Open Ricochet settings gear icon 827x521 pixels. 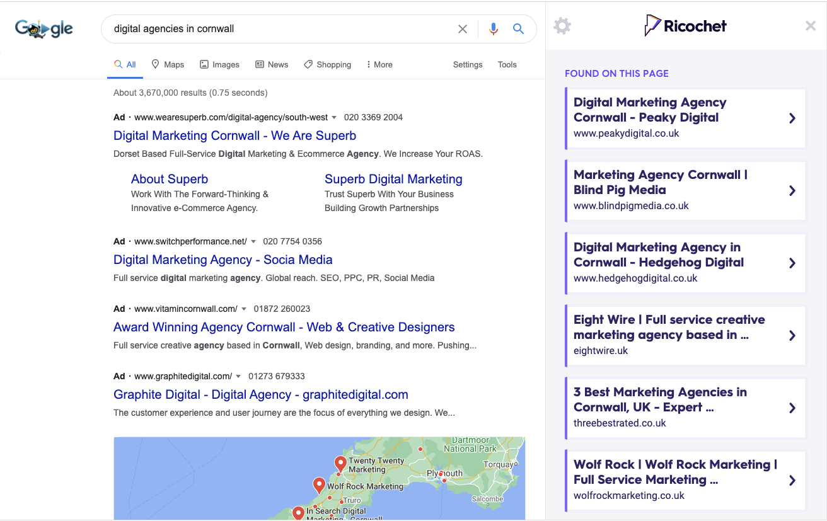[562, 26]
